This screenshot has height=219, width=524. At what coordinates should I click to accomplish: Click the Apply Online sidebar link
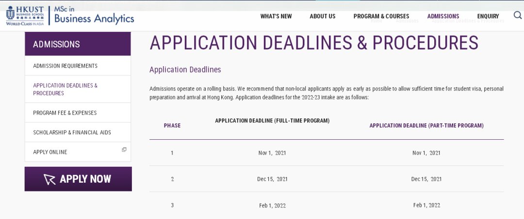tap(50, 152)
